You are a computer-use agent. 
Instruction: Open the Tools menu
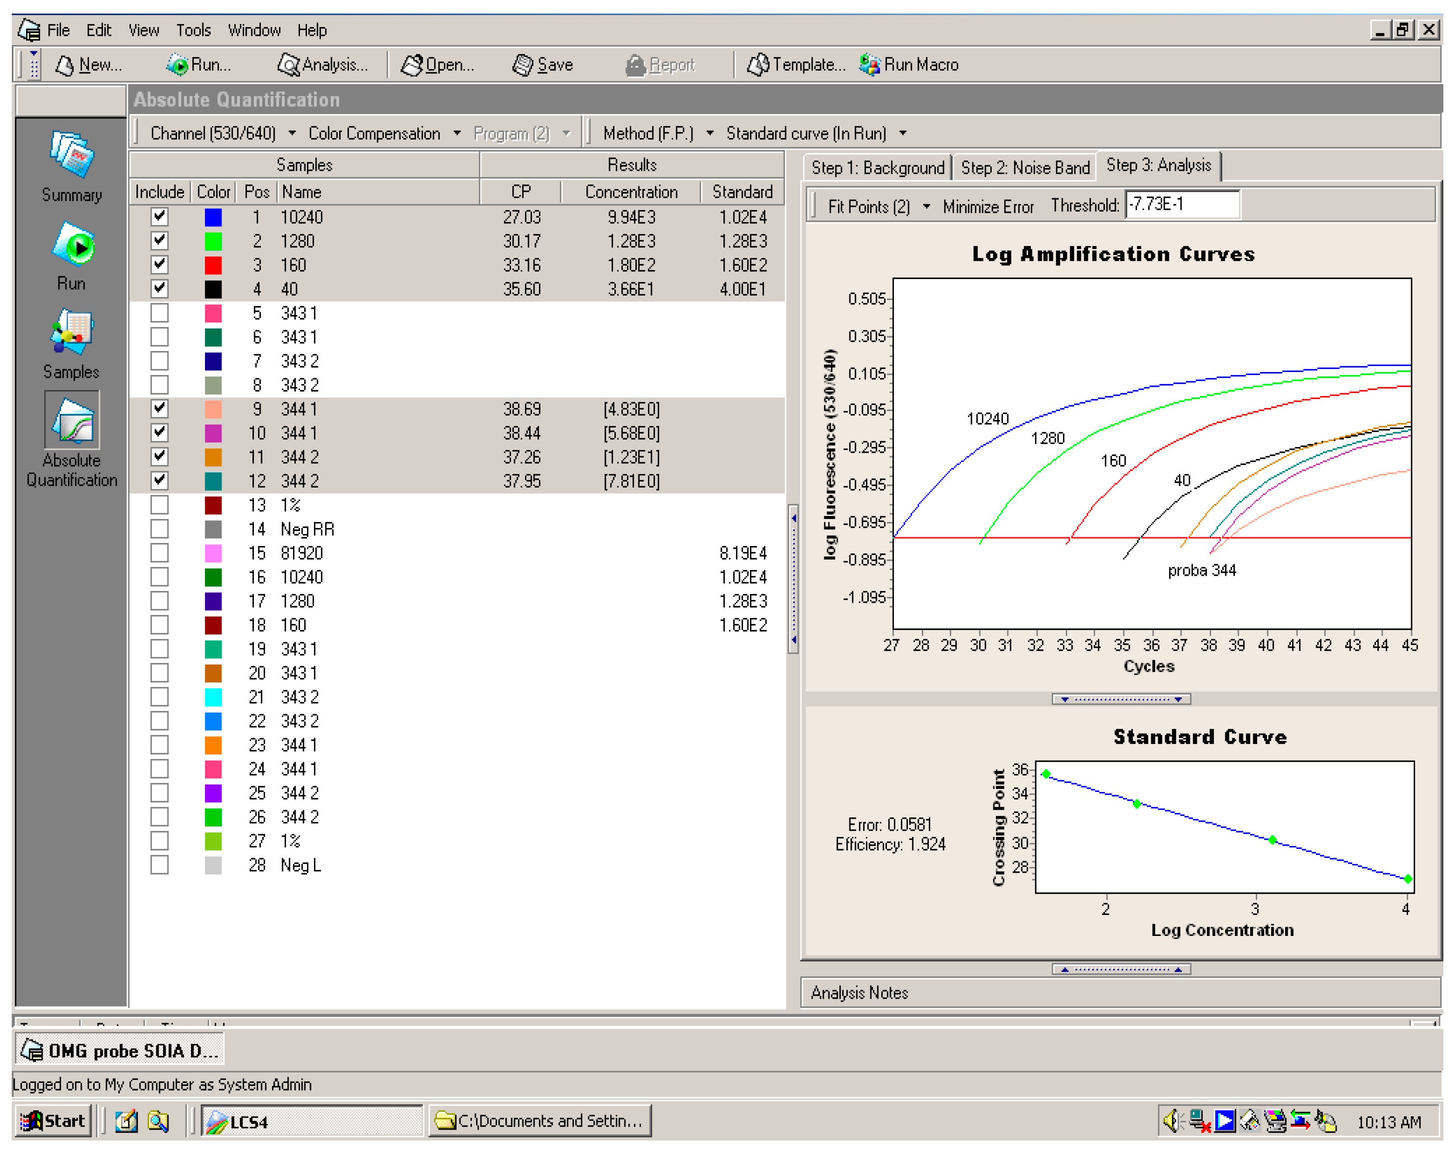(x=194, y=30)
